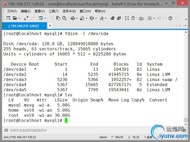Click terminal size 69x18 in status bar
Screen dimensions: 190x142
point(119,137)
